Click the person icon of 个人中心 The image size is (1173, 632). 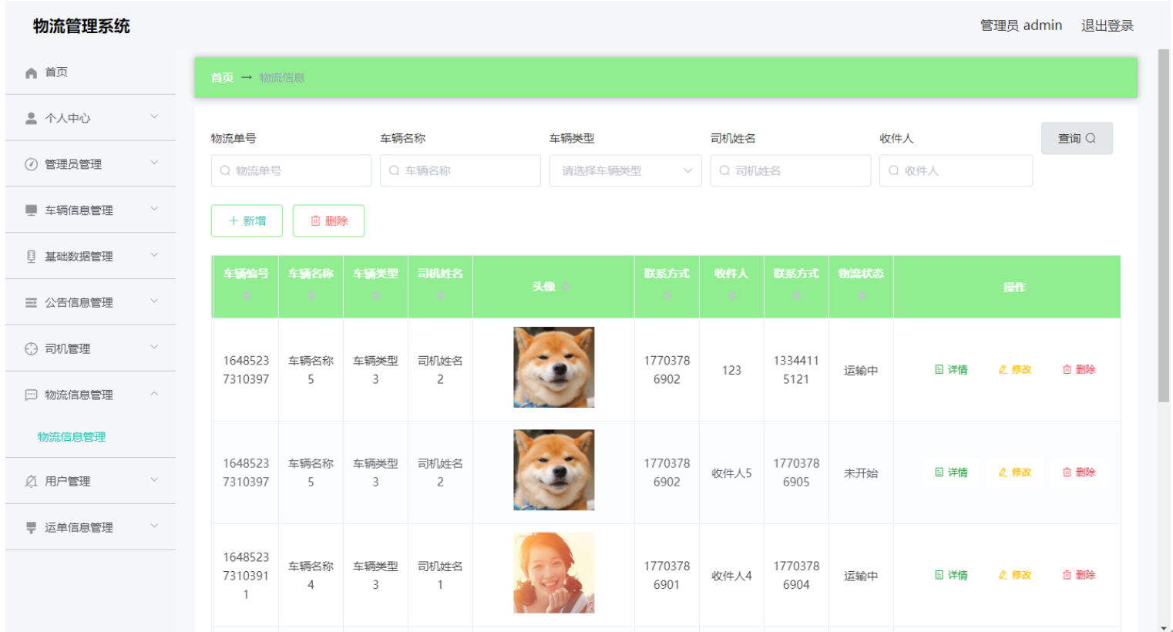(31, 118)
